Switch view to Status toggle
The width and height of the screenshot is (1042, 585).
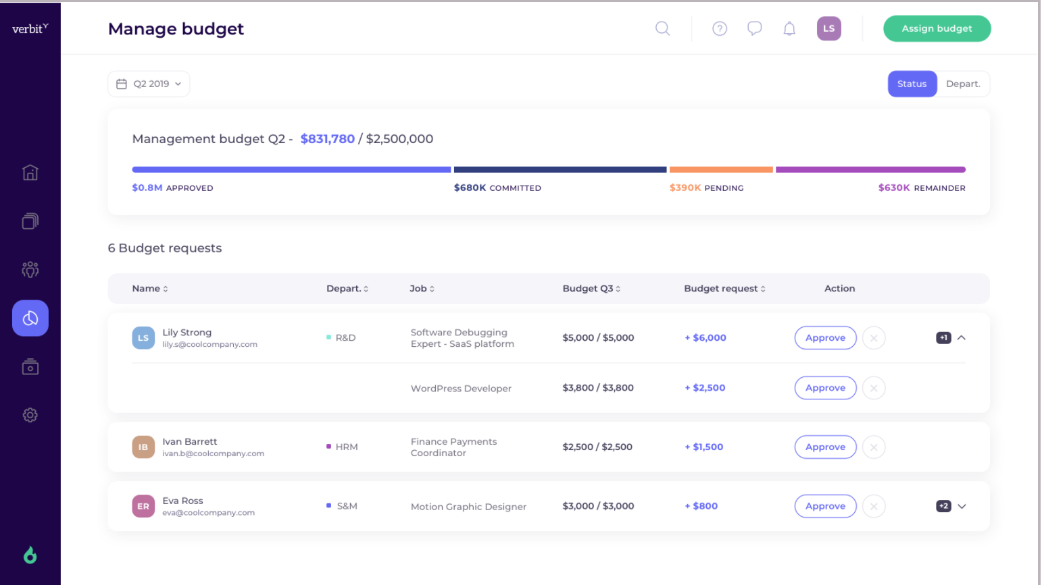click(912, 84)
